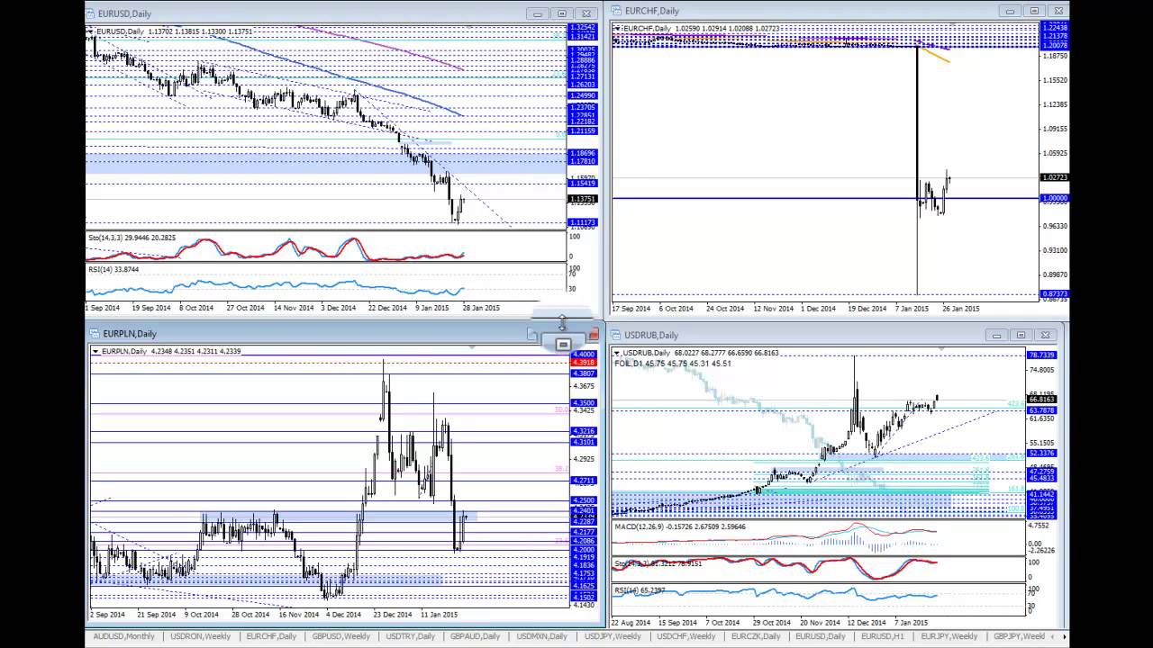
Task: Click the 66.8163 current price label on USDRUB
Action: tap(1041, 400)
